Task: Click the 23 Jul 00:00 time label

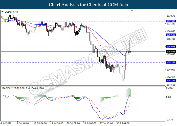Action: [90, 123]
